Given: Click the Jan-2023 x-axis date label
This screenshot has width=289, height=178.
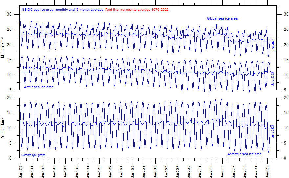Looking at the screenshot, I should click(x=267, y=168).
